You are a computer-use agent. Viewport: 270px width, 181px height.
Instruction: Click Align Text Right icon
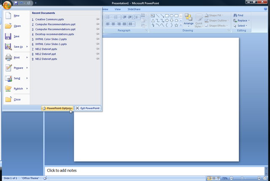click(119, 24)
